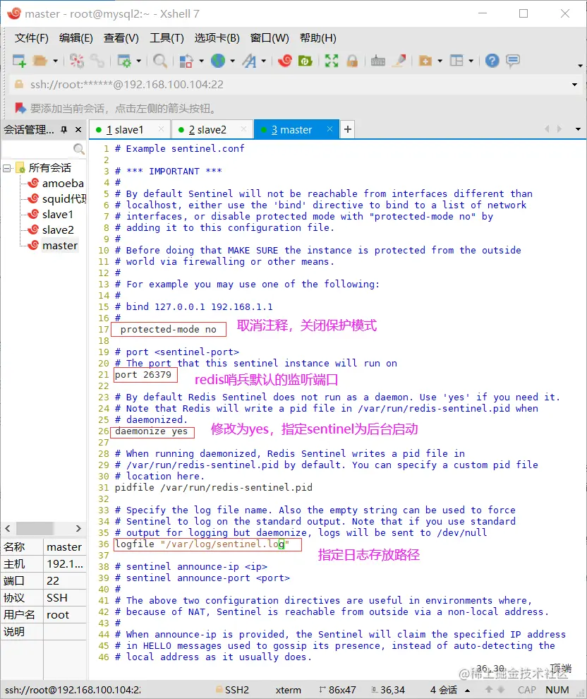Expand the 4 会话 status bar arrow
The height and width of the screenshot is (699, 587).
tap(468, 691)
